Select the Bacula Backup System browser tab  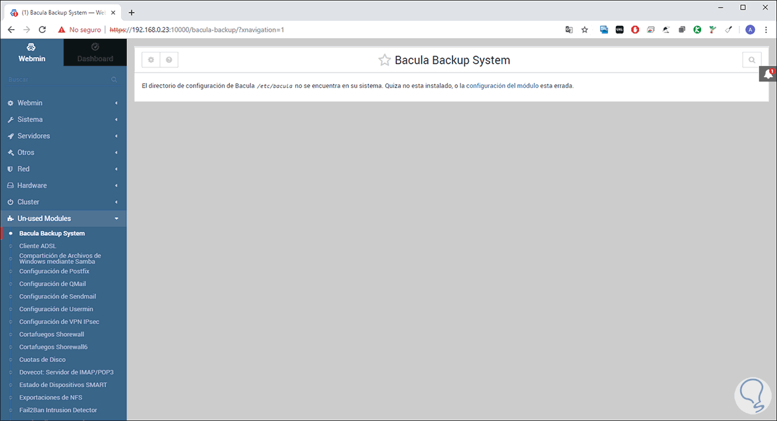click(63, 12)
